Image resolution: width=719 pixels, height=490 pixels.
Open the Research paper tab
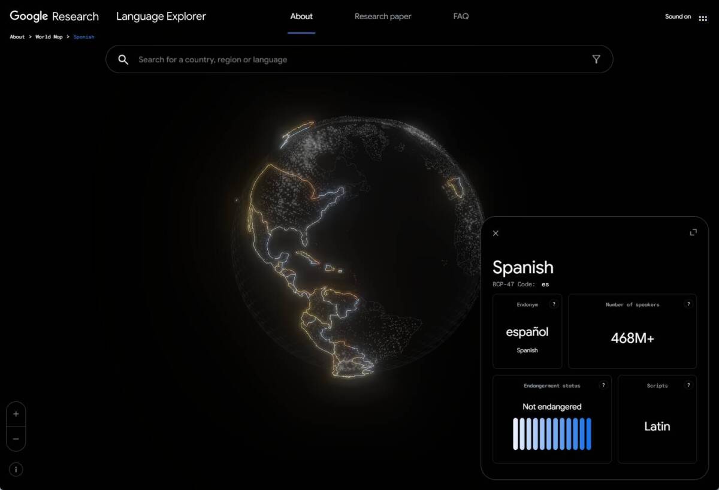click(x=383, y=16)
